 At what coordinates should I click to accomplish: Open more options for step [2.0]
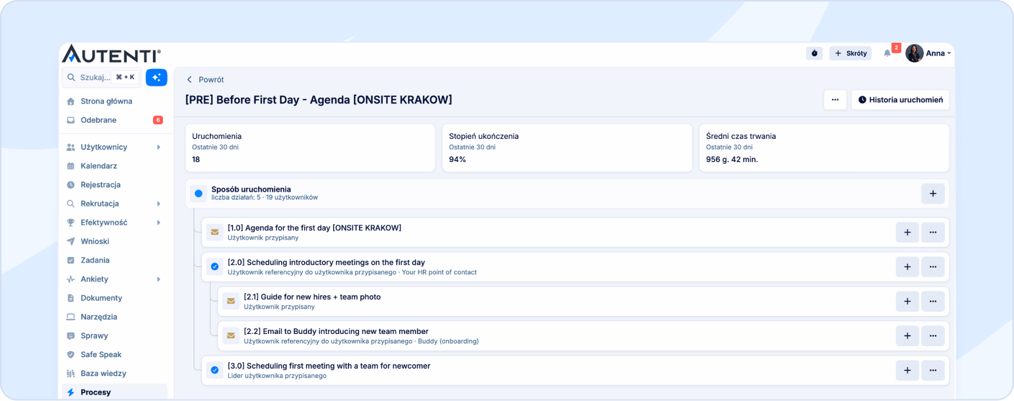coord(933,267)
